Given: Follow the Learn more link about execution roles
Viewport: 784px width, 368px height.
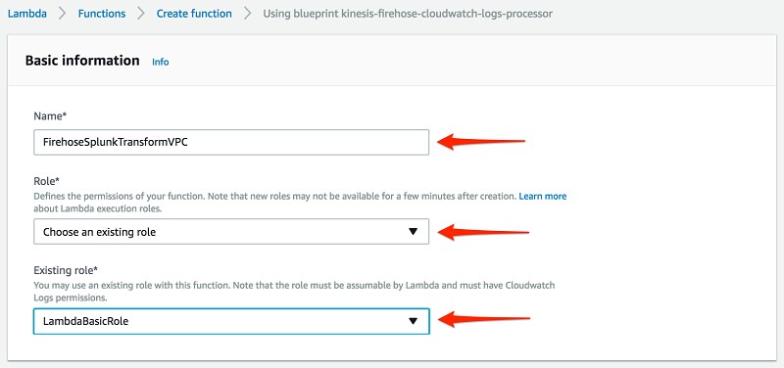Looking at the screenshot, I should (x=543, y=196).
